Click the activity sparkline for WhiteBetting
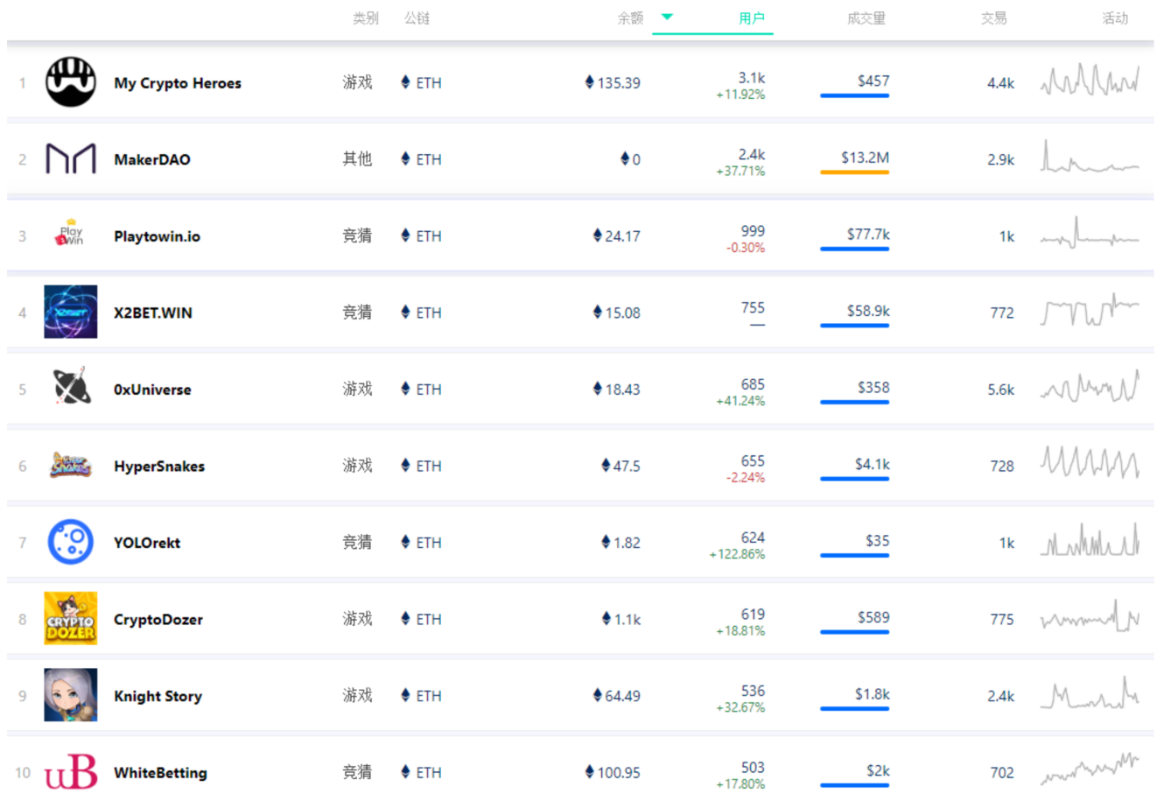Screen dimensions: 1157x801 point(1090,769)
